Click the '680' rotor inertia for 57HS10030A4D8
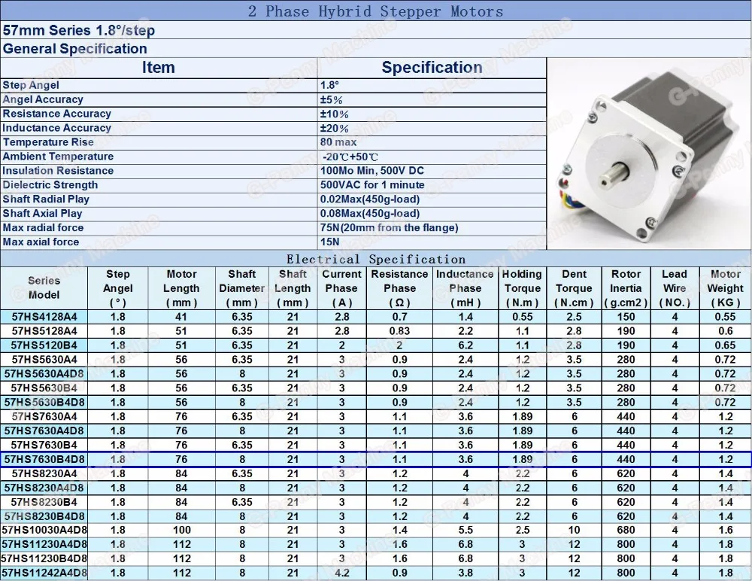Screen dimensions: 752x581 point(626,530)
